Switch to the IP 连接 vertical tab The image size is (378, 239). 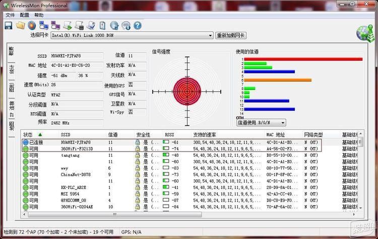[x=11, y=109]
